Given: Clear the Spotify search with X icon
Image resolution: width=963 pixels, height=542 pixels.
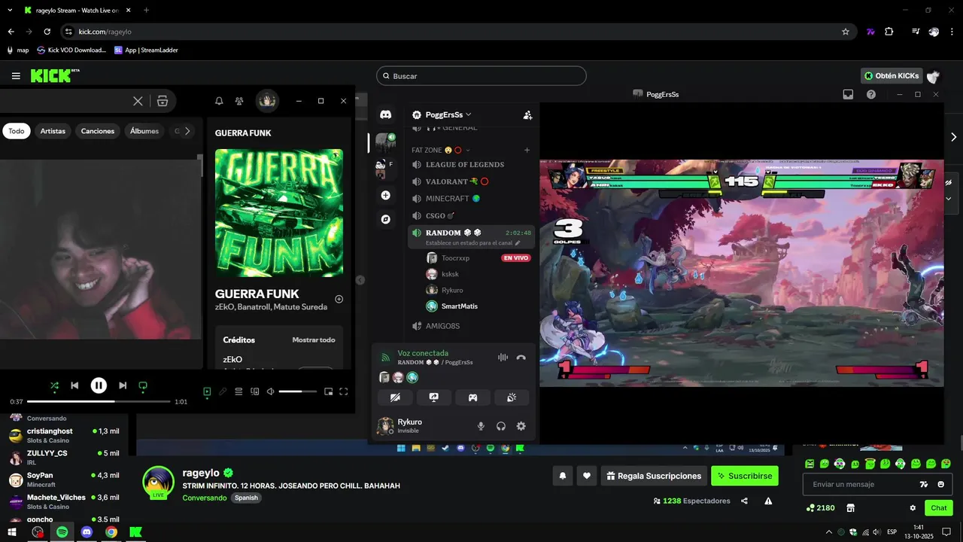Looking at the screenshot, I should pos(138,101).
